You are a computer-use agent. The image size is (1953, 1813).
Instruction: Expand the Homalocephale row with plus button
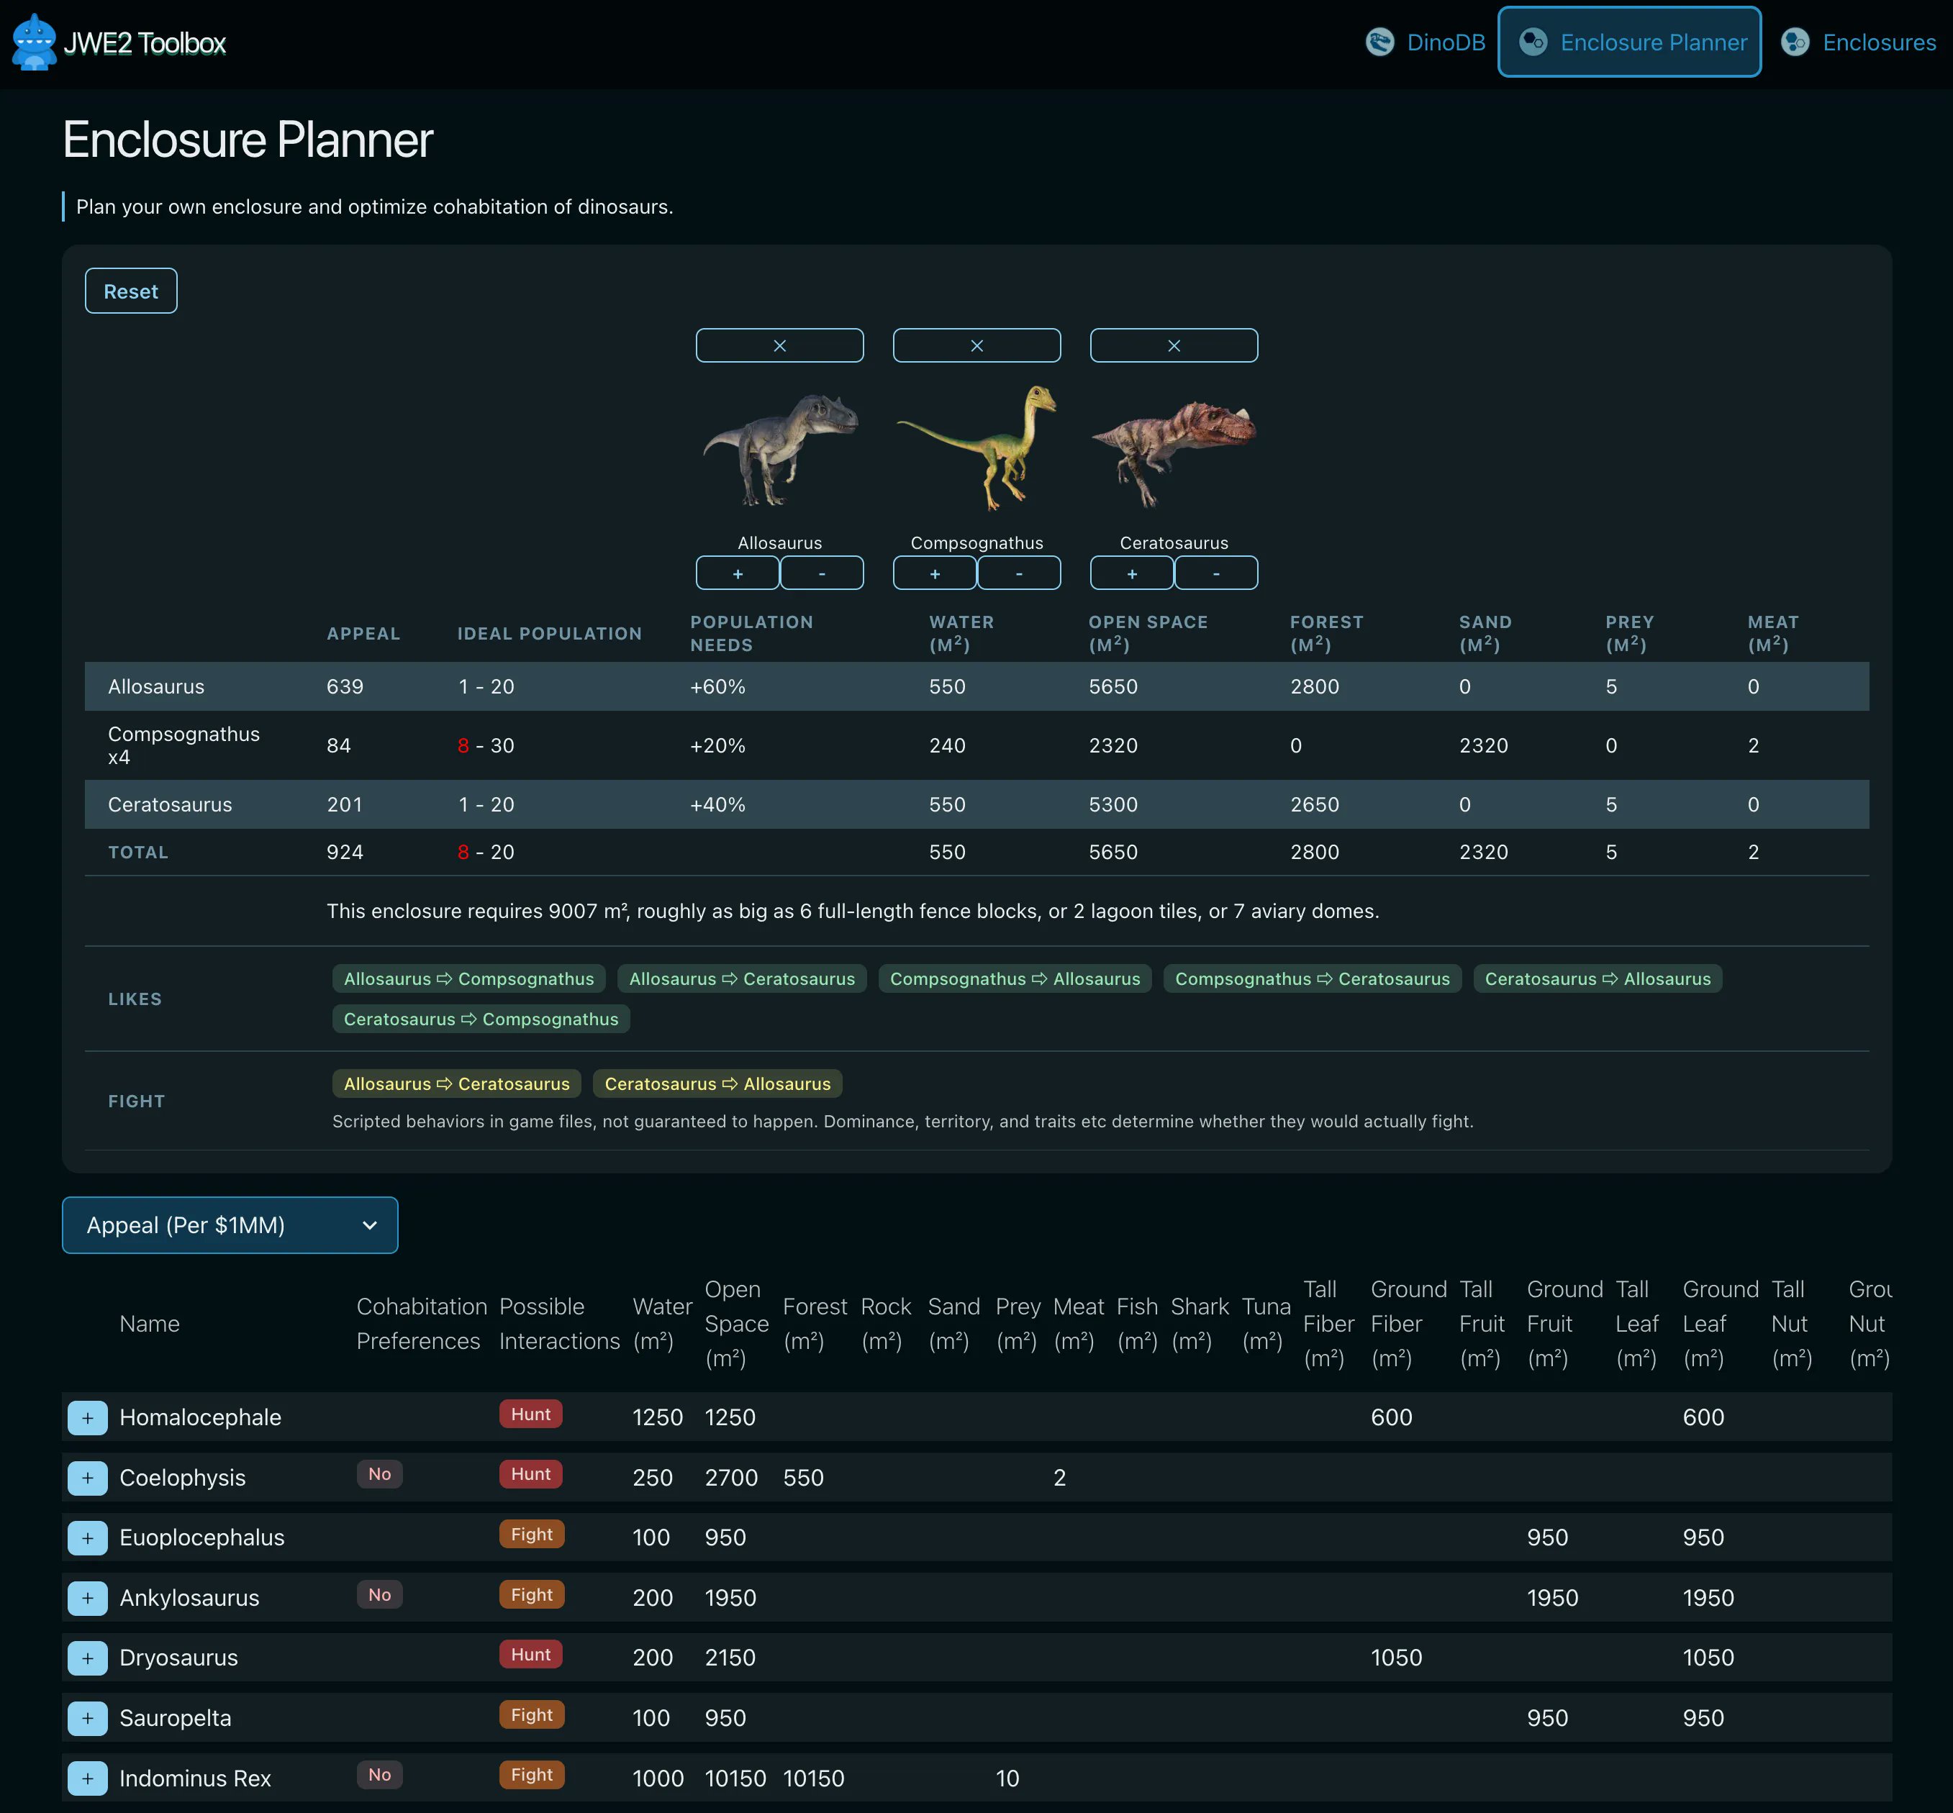coord(87,1417)
